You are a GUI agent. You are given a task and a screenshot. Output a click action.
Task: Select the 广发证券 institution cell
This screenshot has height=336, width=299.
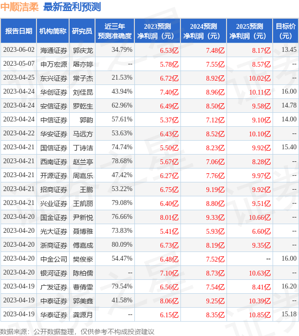[x=54, y=288]
